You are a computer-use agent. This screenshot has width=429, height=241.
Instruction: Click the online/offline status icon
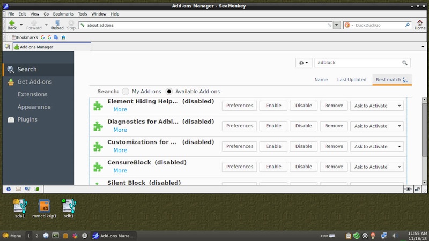point(408,189)
